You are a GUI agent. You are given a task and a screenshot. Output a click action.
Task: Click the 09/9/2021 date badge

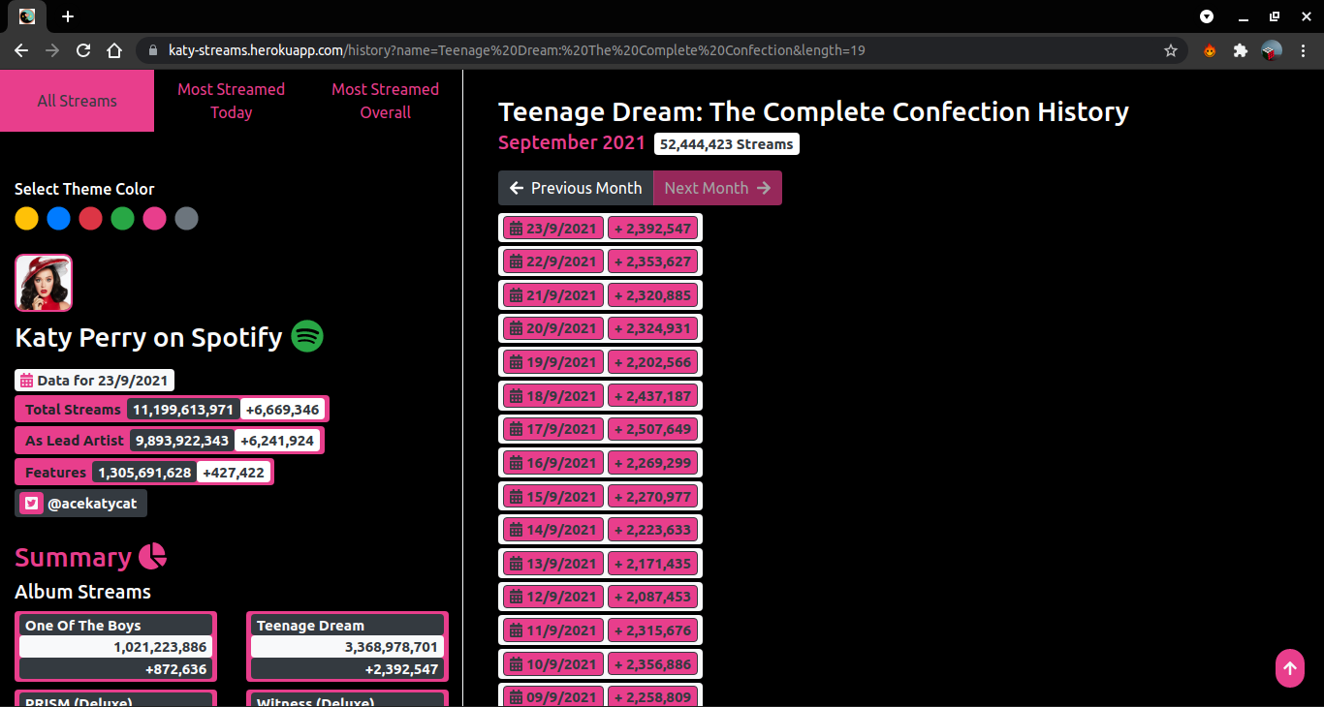[x=553, y=696]
